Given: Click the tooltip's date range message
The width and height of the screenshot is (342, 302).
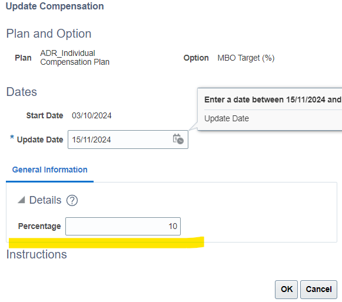Looking at the screenshot, I should 273,99.
